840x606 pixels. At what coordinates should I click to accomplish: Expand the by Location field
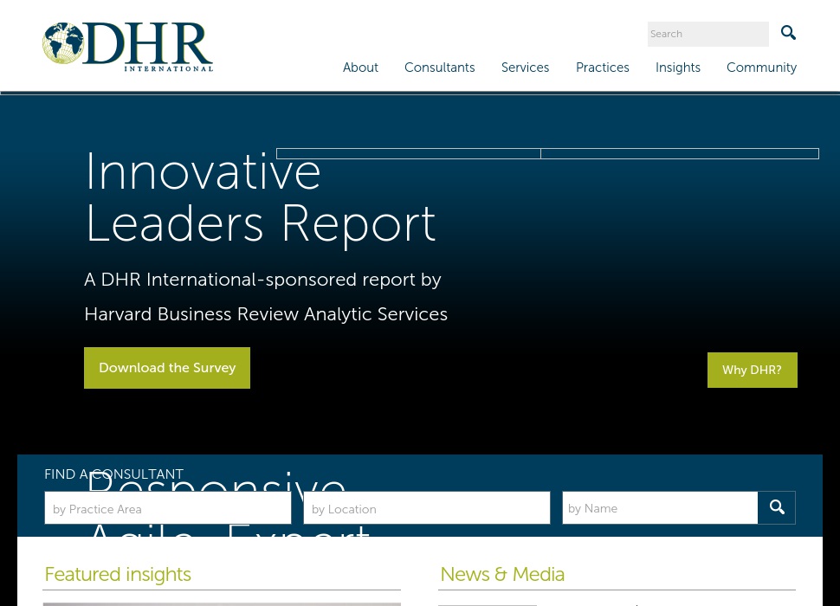(x=427, y=508)
